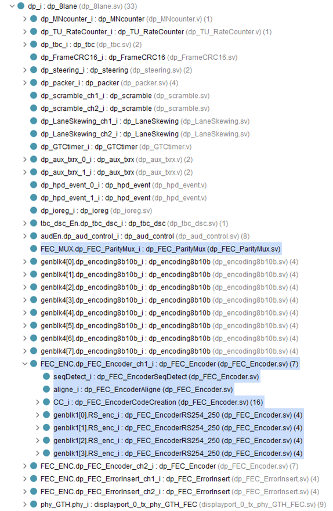
Task: Expand the phy_GTH.phy_i node
Action: tap(25, 504)
